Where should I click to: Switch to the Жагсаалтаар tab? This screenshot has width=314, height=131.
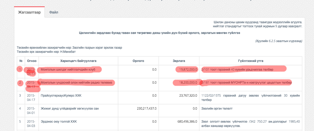point(29,12)
